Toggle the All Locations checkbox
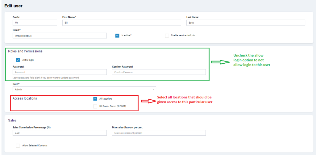Screen dimensions: 316x155 pyautogui.click(x=95, y=99)
